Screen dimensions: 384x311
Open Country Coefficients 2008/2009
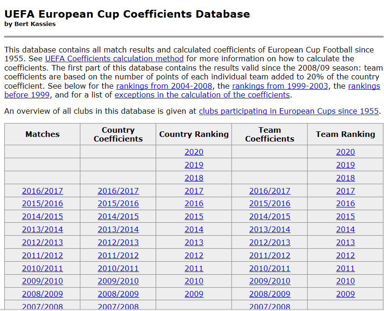point(118,294)
